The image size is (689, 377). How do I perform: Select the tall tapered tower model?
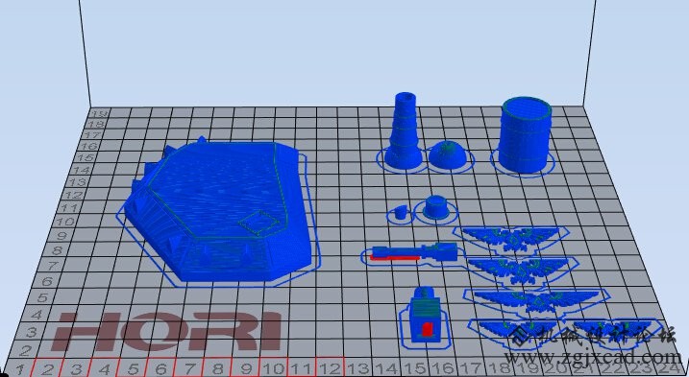point(404,130)
